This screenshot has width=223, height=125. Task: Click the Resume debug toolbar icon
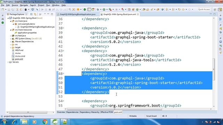click(42, 9)
